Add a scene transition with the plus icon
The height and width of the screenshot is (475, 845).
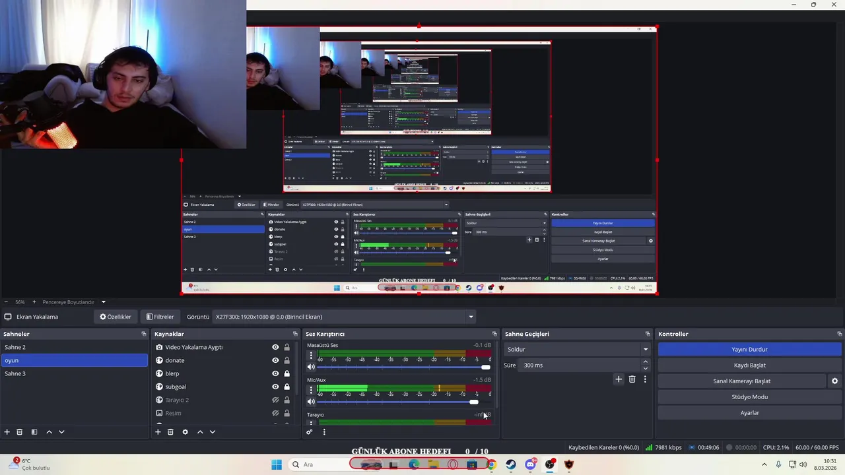[619, 379]
